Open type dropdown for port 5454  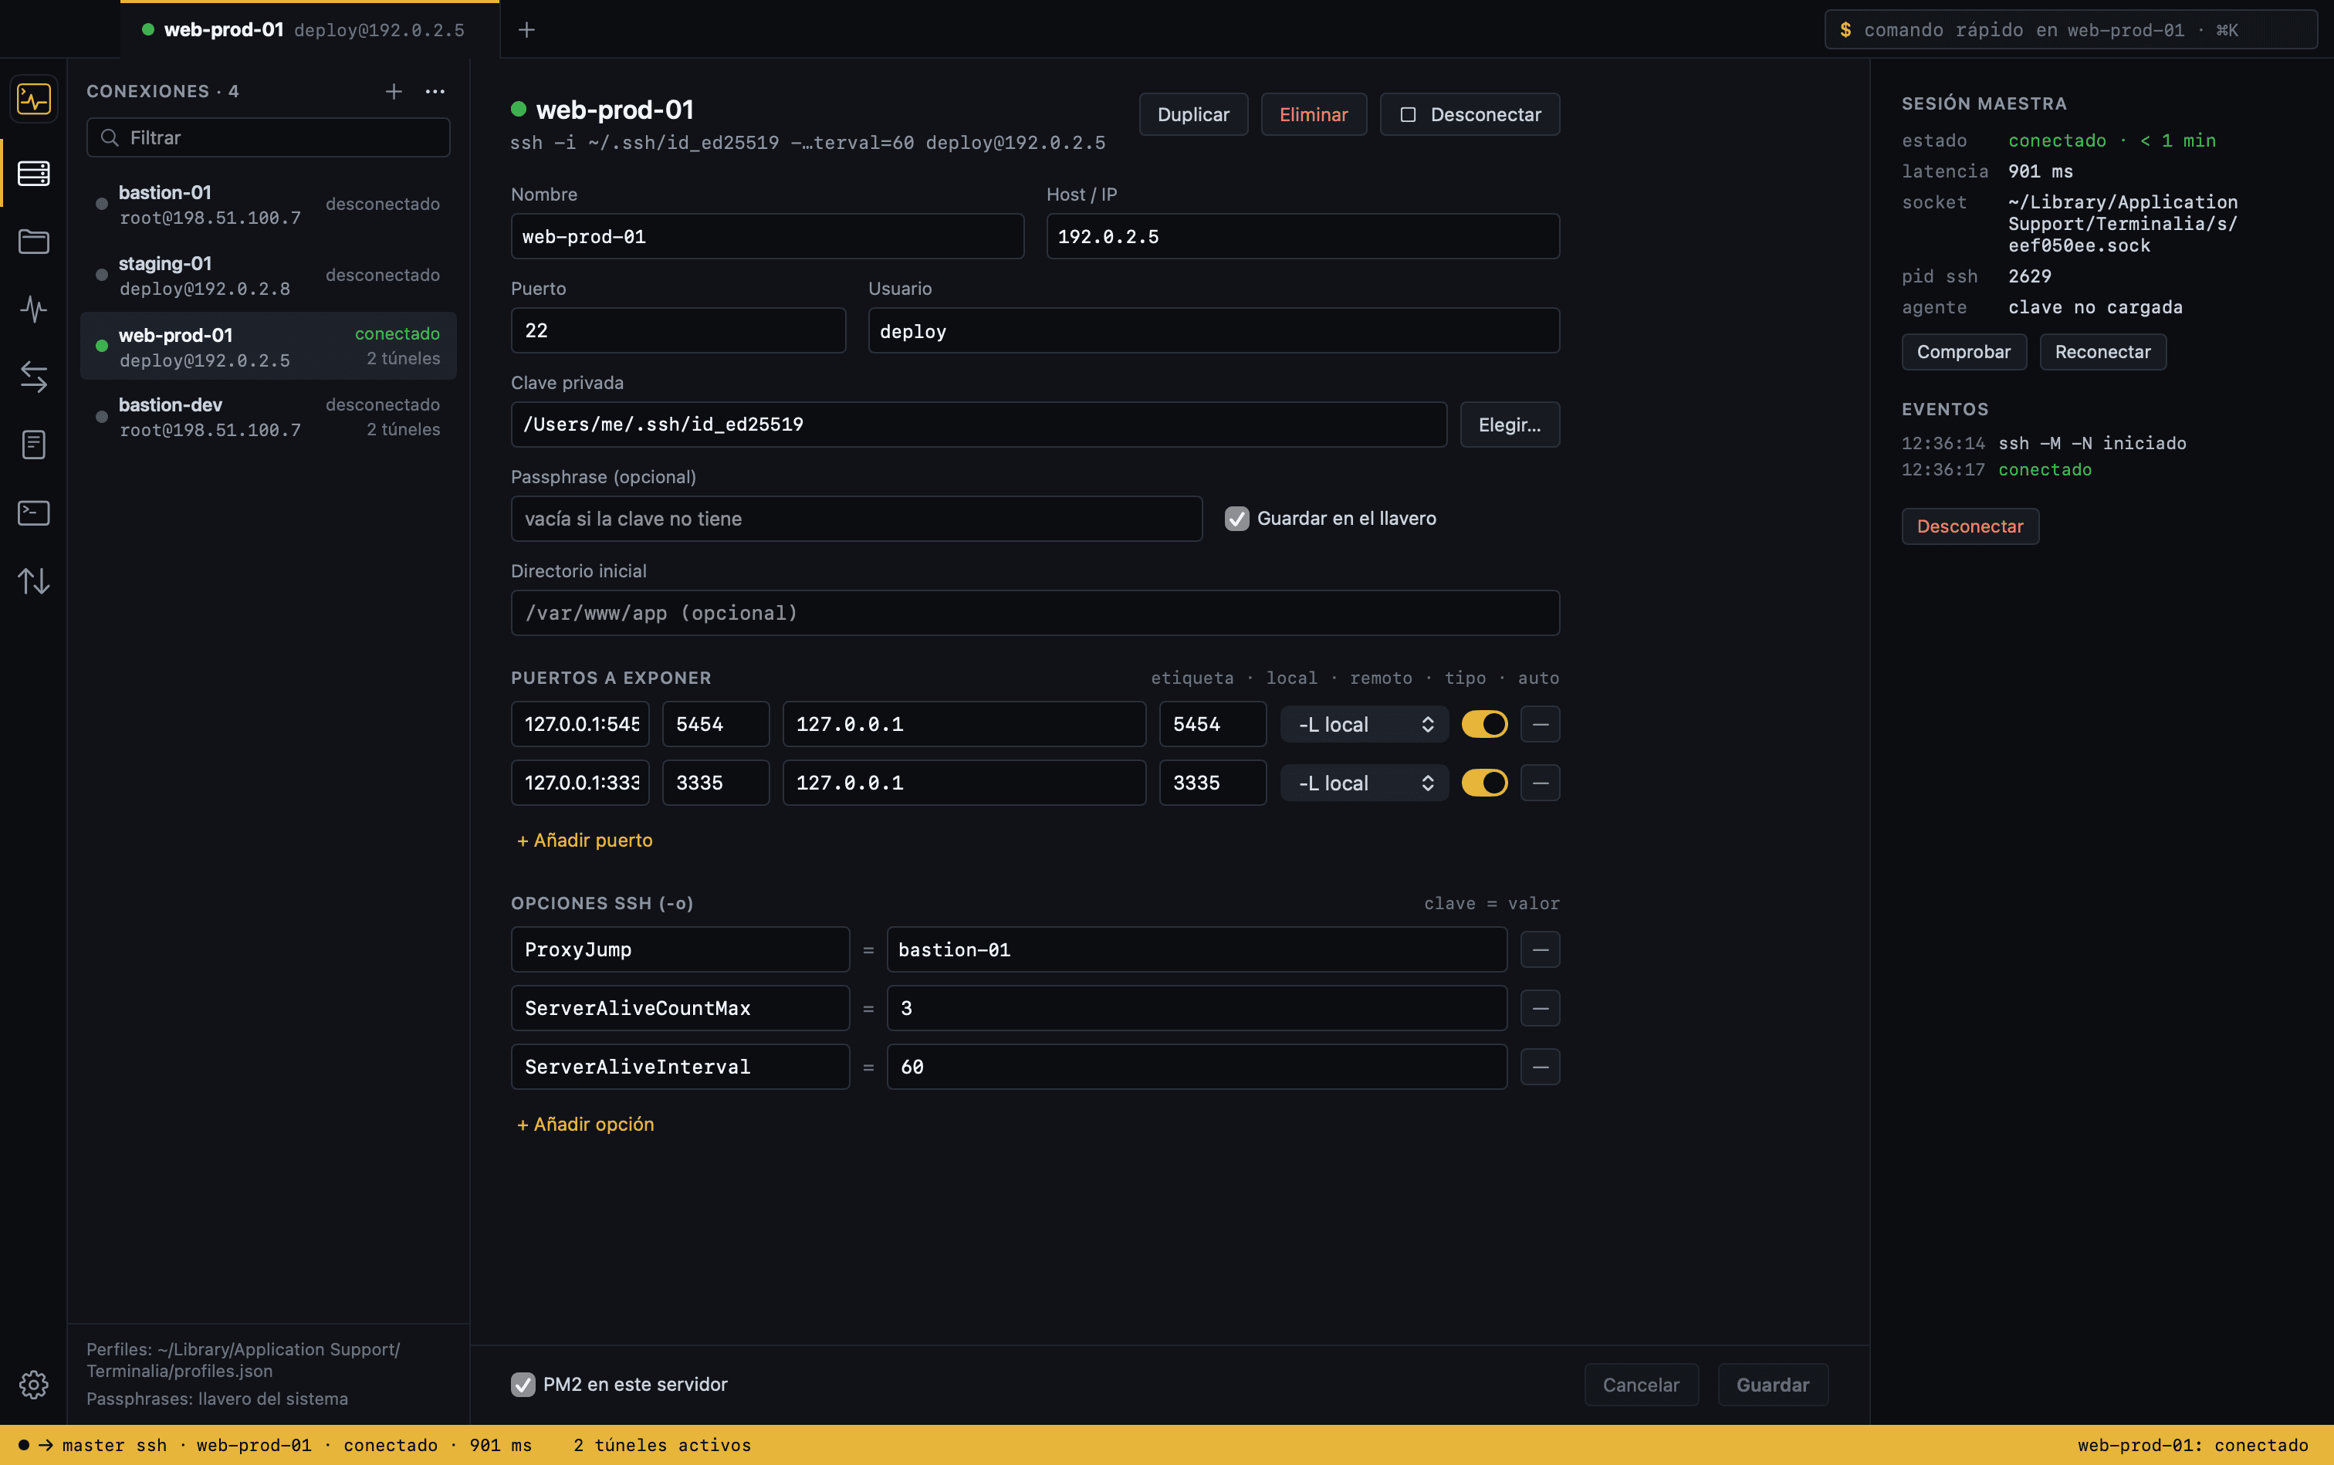pos(1364,724)
